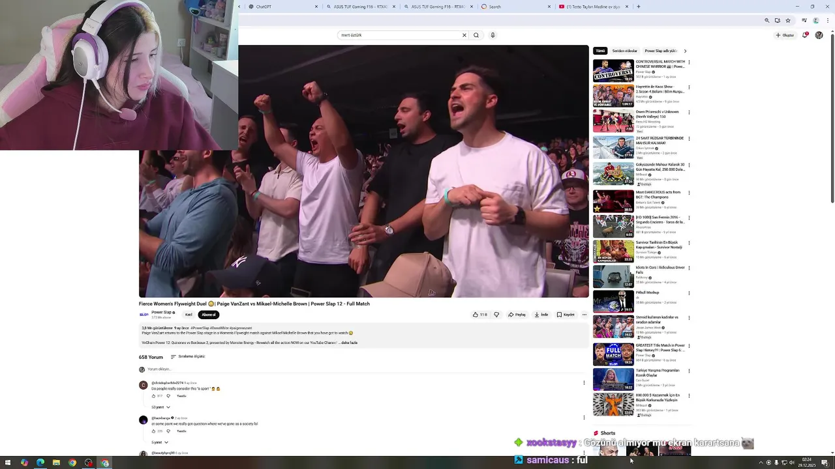Open the Power Slap channel avatar
Viewport: 835px width, 469px height.
tap(144, 315)
